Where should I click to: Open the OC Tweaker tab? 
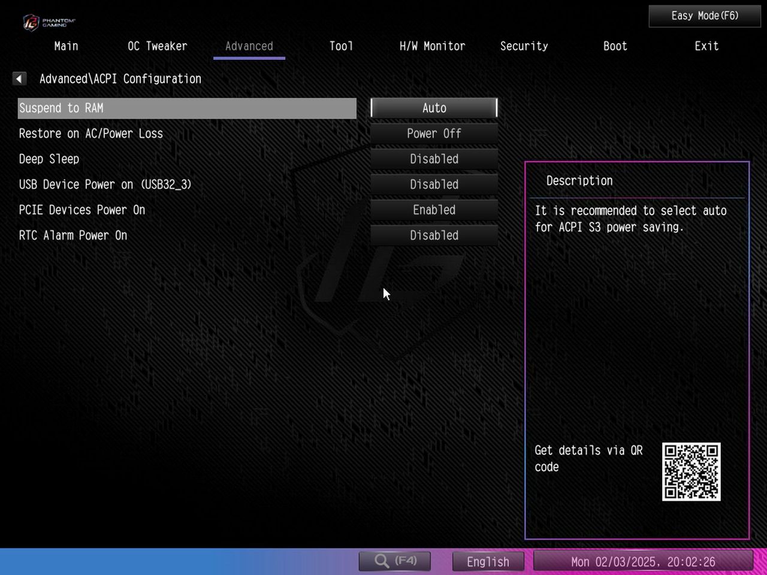158,46
